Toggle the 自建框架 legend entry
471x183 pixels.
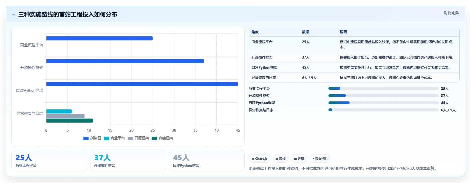pos(162,138)
